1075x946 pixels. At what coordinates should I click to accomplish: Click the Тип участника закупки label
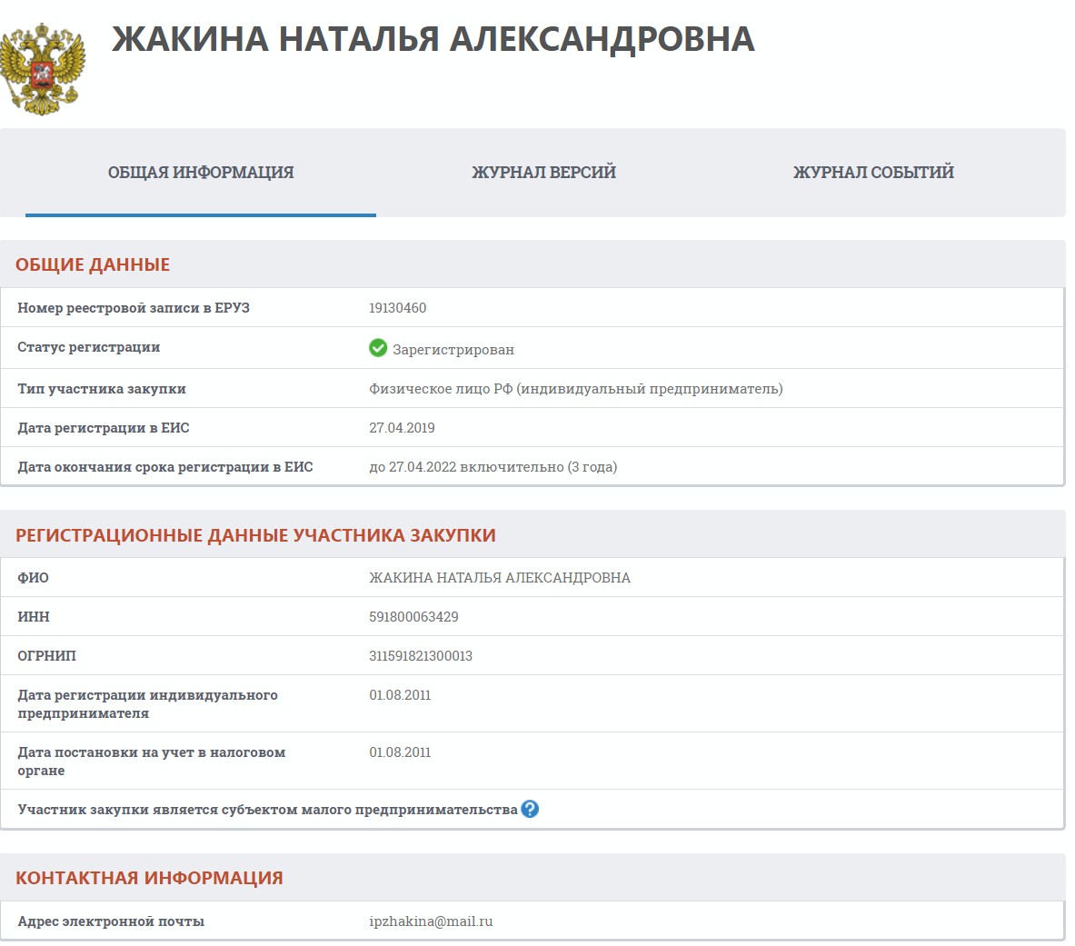102,389
